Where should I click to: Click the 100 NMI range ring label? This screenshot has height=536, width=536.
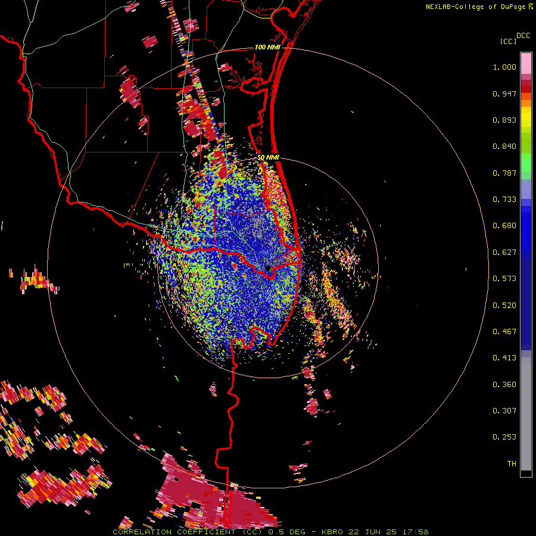267,47
